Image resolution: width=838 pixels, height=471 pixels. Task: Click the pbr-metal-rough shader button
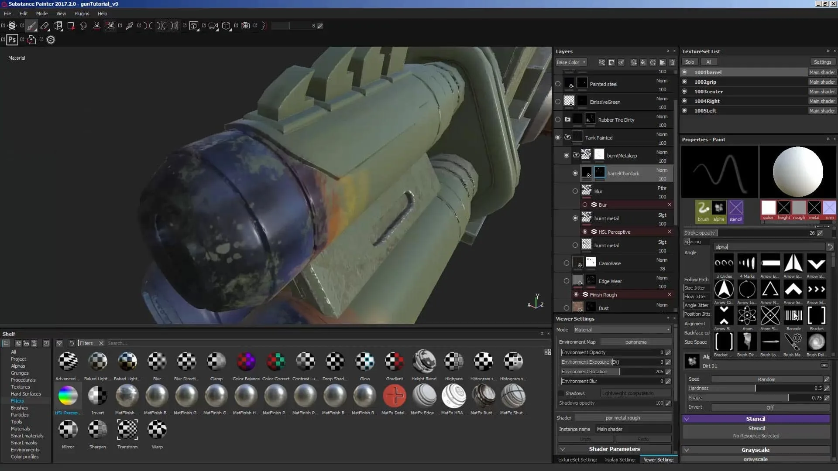[622, 418]
